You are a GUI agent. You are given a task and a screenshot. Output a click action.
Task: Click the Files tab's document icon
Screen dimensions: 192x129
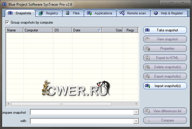pyautogui.click(x=68, y=13)
